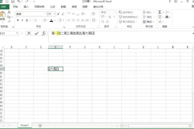194x129 pixels.
Task: Click the Wrap Text icon
Action: point(94,14)
